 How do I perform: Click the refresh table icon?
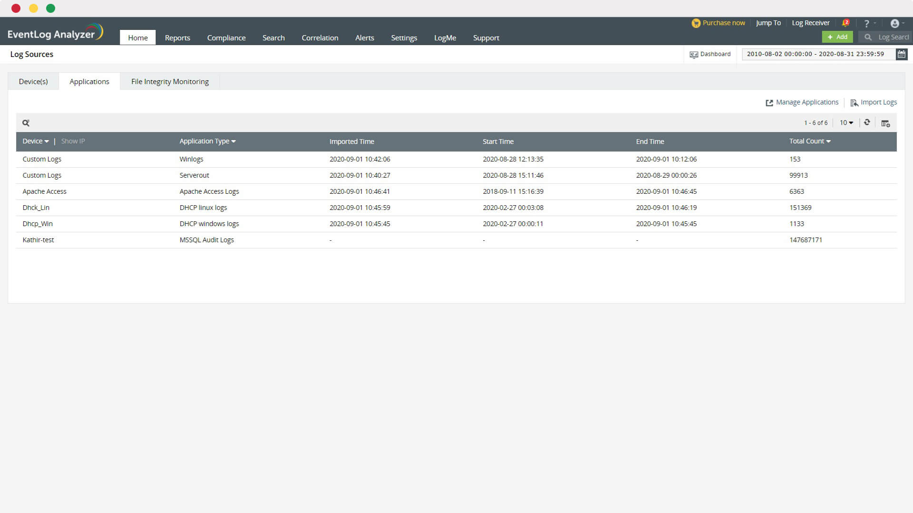pyautogui.click(x=867, y=123)
